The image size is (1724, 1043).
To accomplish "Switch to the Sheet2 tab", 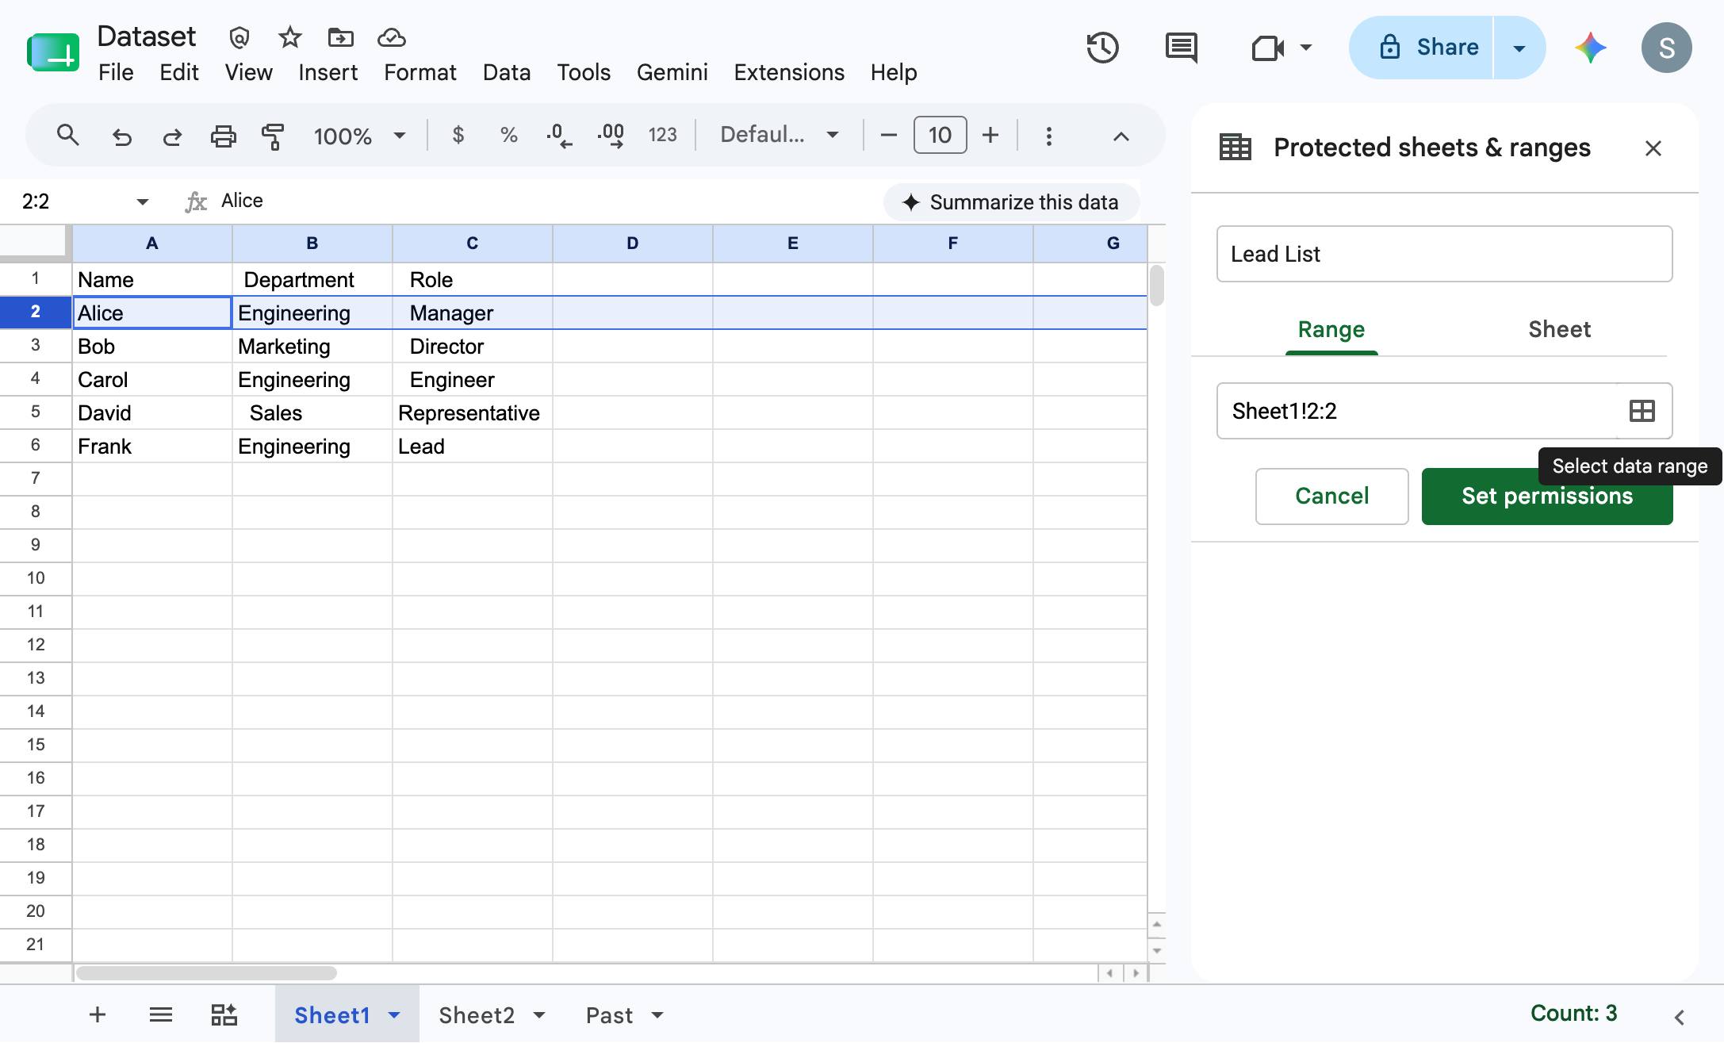I will point(477,1016).
